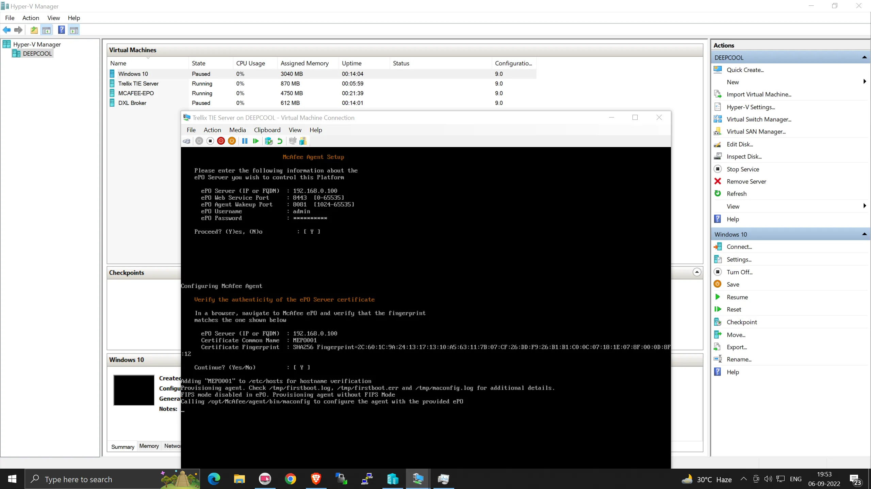Click the green Reset icon in VM toolbar
The height and width of the screenshot is (489, 871).
(x=256, y=141)
